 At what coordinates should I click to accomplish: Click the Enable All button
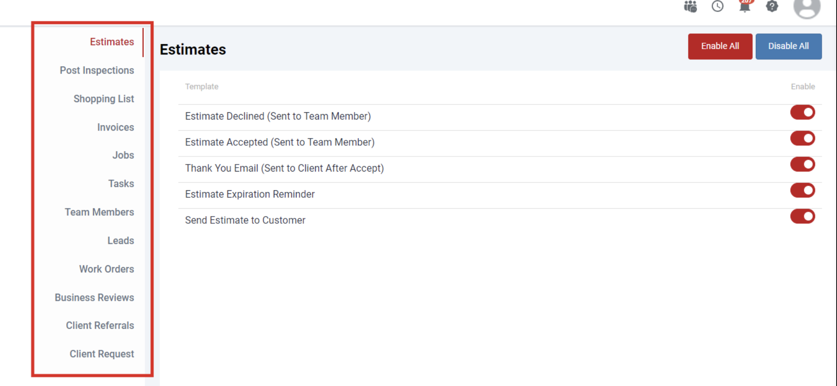tap(720, 46)
